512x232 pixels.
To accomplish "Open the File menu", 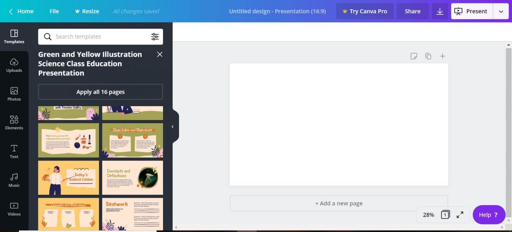I will (54, 11).
